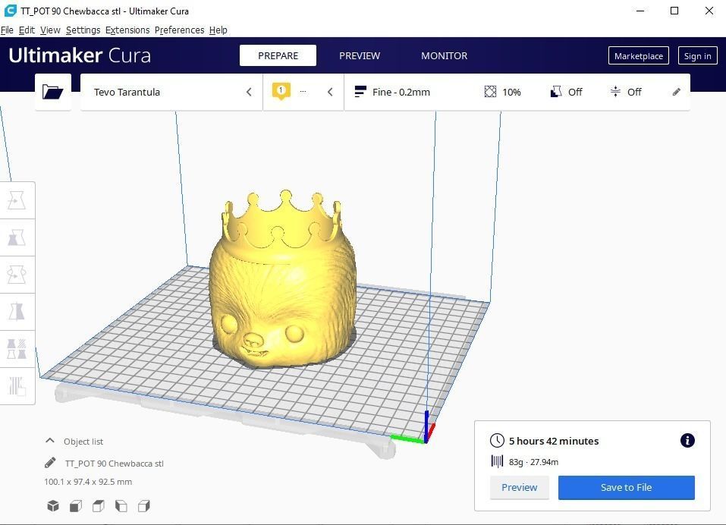Select the Move tool in the side toolbar
The width and height of the screenshot is (726, 525).
tap(17, 200)
